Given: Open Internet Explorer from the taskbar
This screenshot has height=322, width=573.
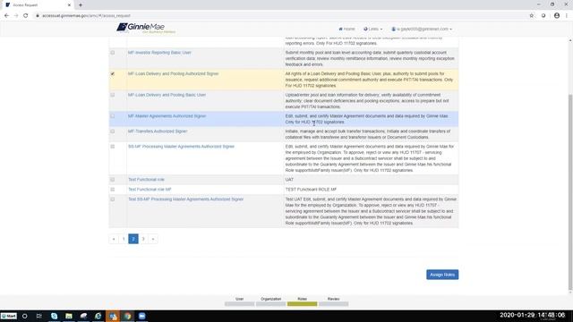Looking at the screenshot, I should point(98,316).
